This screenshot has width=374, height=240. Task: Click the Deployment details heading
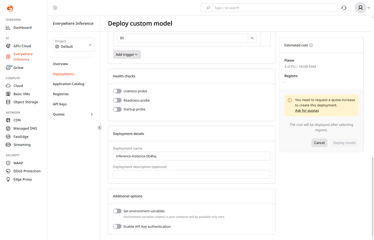[x=128, y=134]
